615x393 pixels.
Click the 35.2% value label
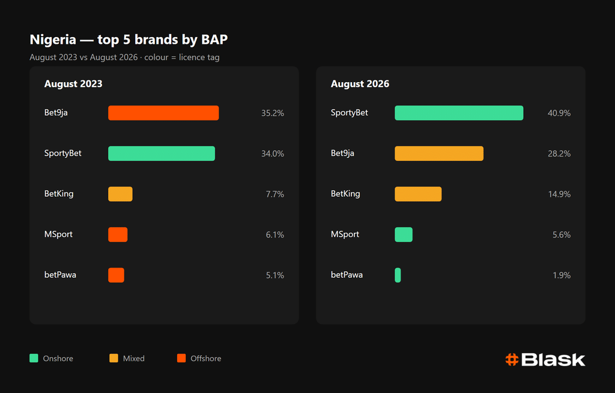(273, 113)
